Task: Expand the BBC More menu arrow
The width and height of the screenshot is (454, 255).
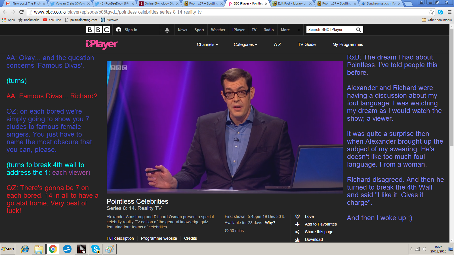Action: 299,30
